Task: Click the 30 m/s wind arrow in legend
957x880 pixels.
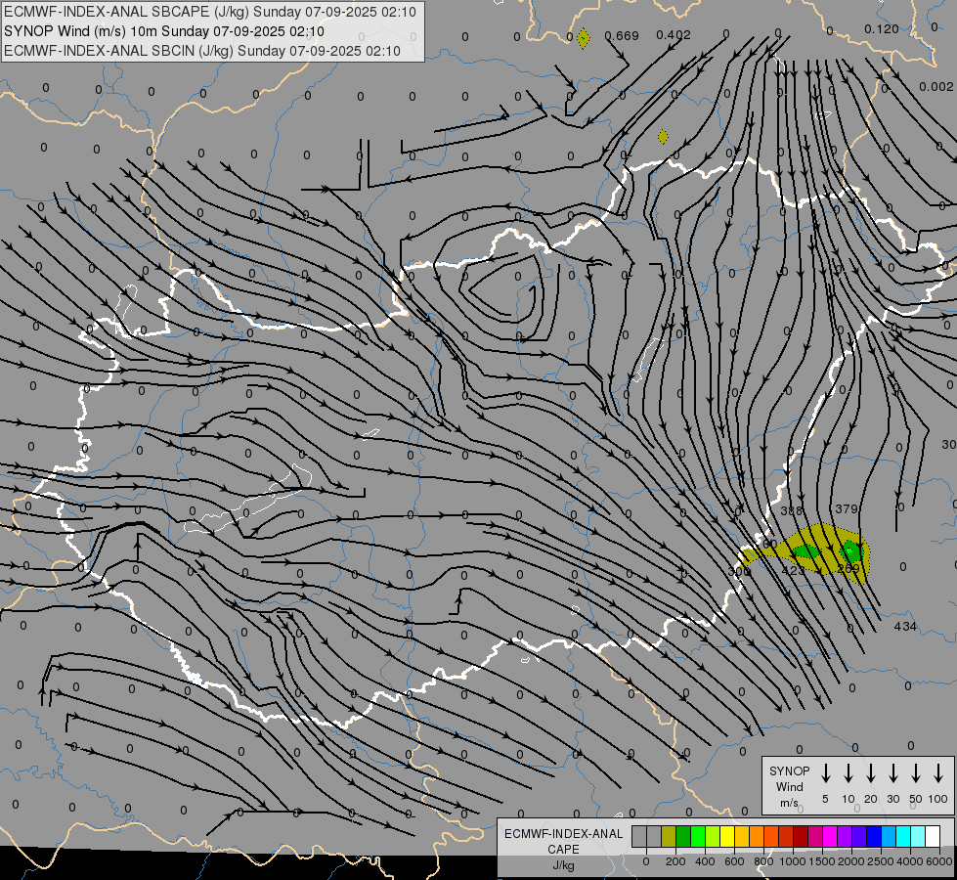Action: pyautogui.click(x=892, y=773)
